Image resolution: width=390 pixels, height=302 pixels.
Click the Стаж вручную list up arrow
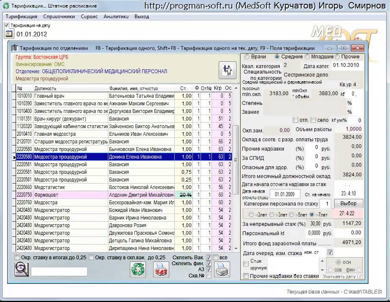322,261
